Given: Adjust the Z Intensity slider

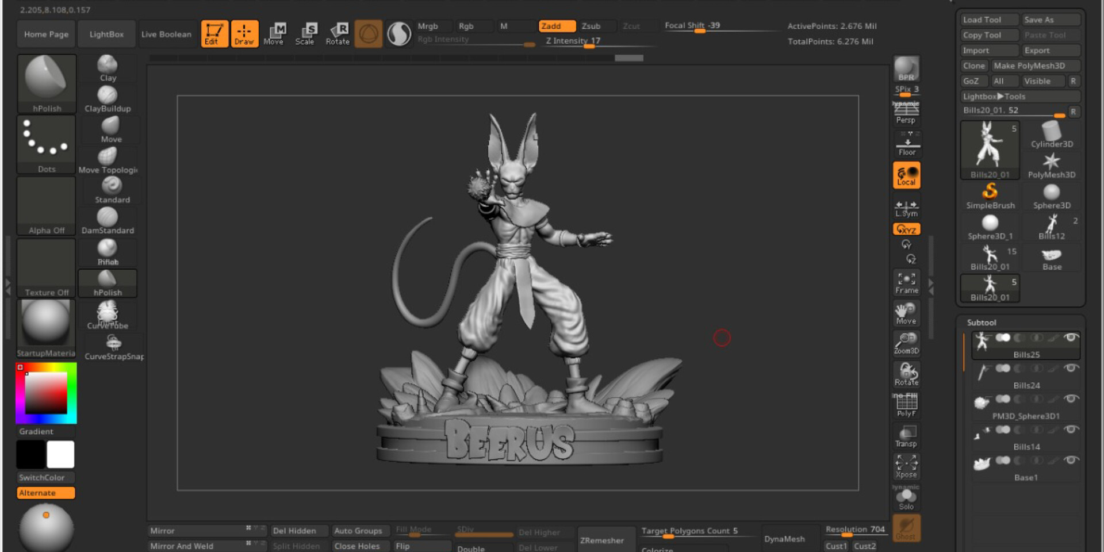Looking at the screenshot, I should 589,47.
